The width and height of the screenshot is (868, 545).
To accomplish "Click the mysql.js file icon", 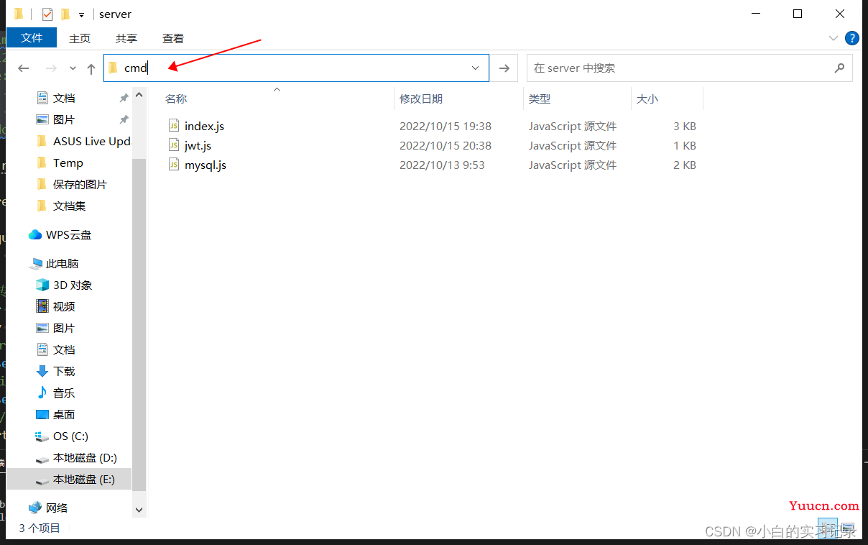I will 173,165.
